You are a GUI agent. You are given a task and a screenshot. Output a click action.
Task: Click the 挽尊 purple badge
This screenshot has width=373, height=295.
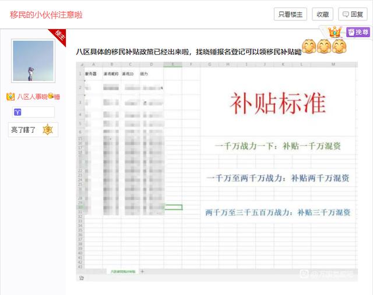358,32
